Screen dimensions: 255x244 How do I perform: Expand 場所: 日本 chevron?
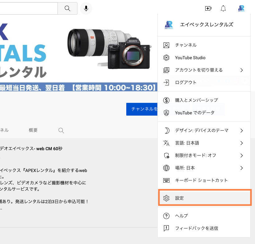(242, 168)
